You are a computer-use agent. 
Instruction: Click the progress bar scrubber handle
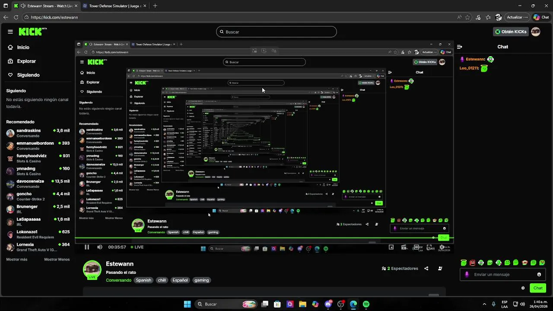(x=433, y=238)
